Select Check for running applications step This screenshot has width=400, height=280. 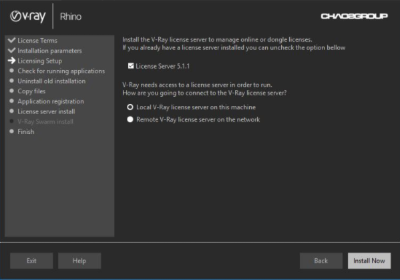(61, 71)
